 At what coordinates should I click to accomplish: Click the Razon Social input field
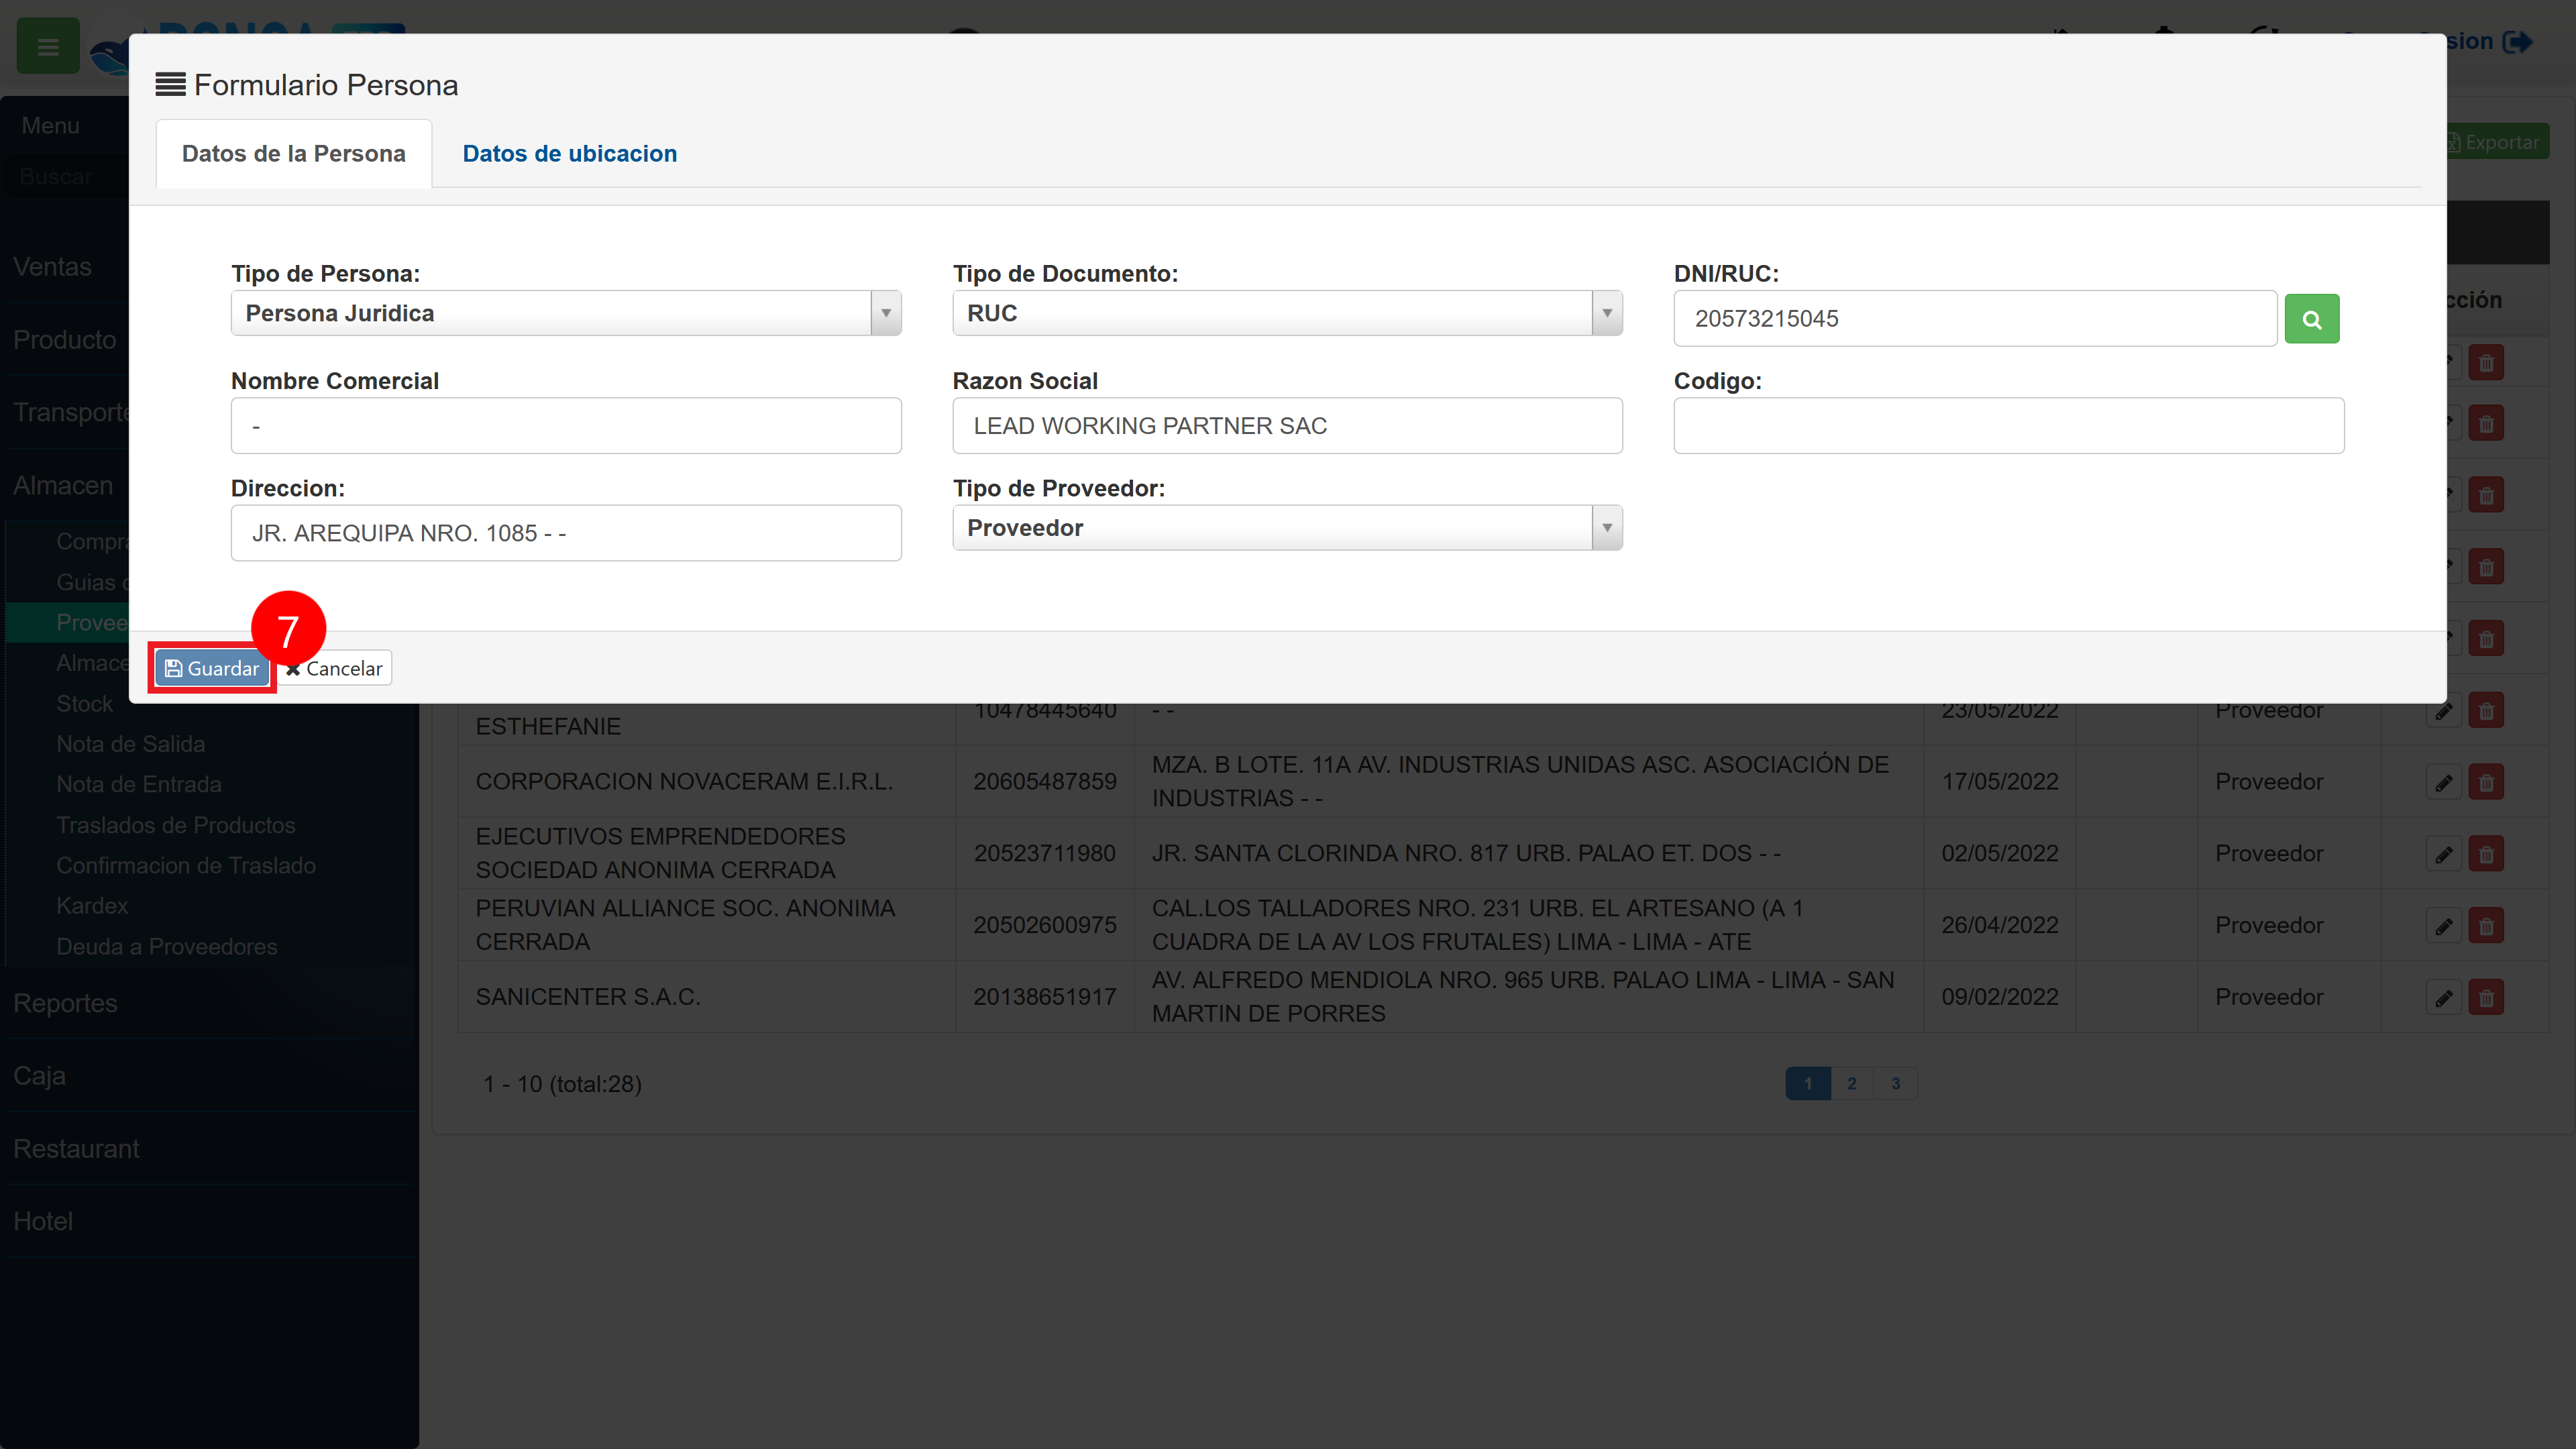pos(1287,426)
